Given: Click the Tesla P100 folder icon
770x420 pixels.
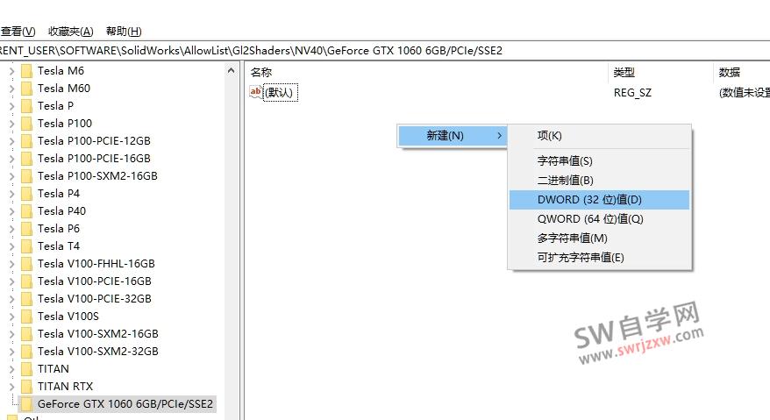Looking at the screenshot, I should tap(27, 124).
